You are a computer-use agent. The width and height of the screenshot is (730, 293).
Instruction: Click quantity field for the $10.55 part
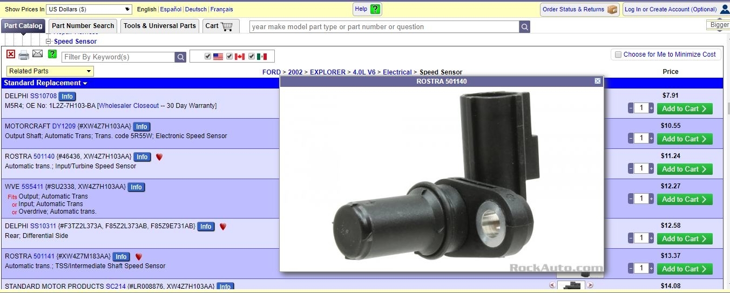(641, 138)
